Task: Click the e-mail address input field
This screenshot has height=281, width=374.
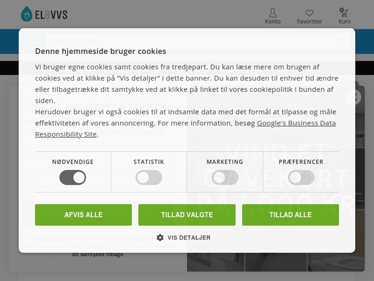Action: pos(98,185)
